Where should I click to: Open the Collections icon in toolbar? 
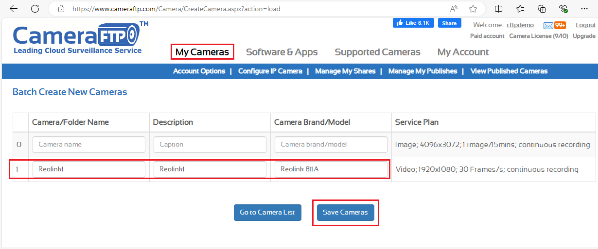click(542, 9)
